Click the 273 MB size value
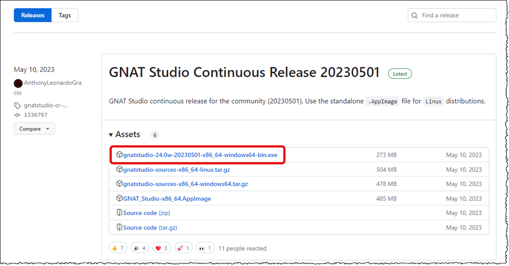The height and width of the screenshot is (266, 509). coord(386,155)
